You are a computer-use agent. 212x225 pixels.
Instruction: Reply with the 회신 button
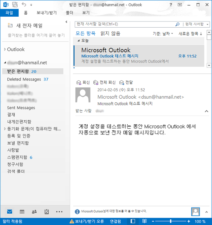coord(83,82)
